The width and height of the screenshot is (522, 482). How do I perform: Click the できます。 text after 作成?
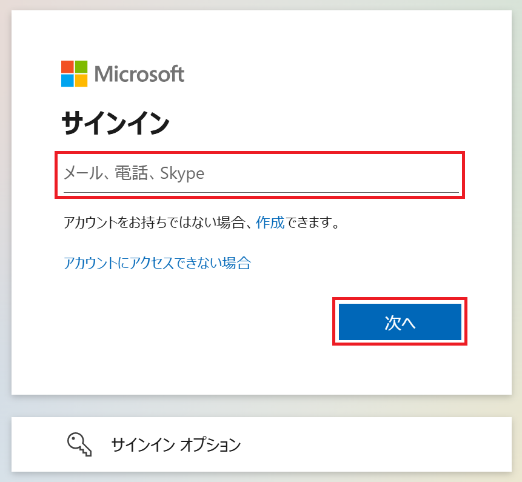coord(312,223)
